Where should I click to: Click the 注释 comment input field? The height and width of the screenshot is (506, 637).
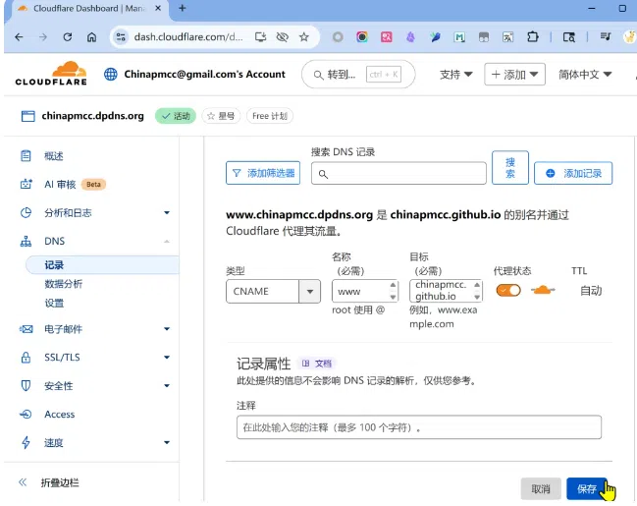[419, 427]
